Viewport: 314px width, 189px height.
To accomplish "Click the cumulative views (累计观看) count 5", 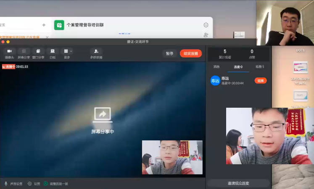I will point(225,52).
